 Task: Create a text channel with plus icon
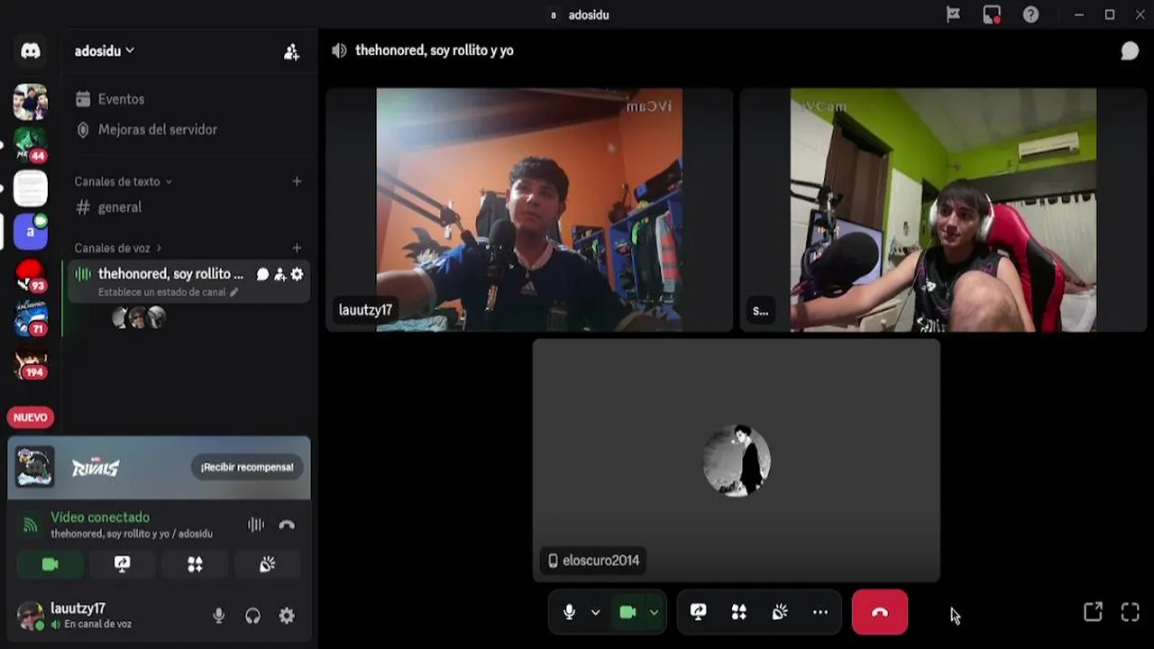tap(297, 181)
